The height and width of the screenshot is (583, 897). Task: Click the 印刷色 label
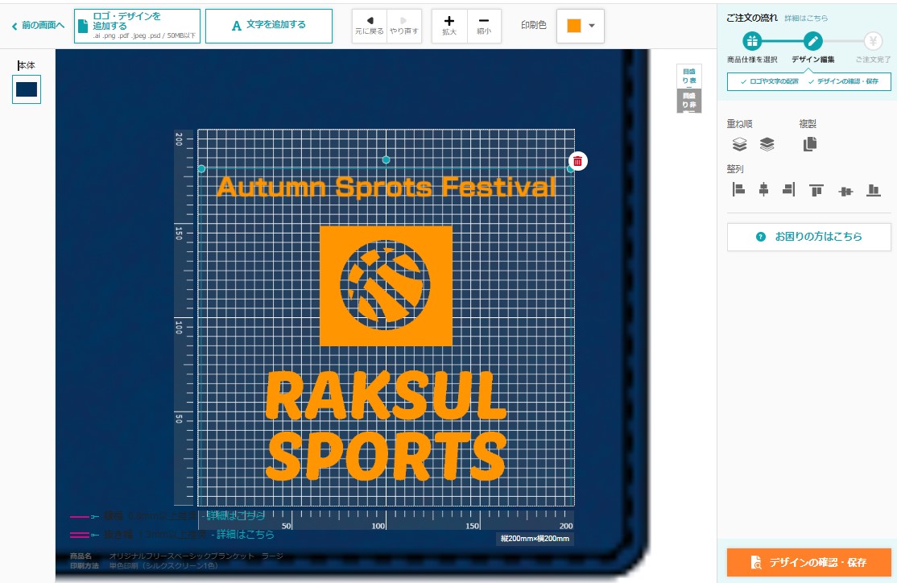534,25
